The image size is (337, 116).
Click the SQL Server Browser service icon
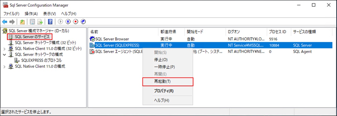[92, 39]
